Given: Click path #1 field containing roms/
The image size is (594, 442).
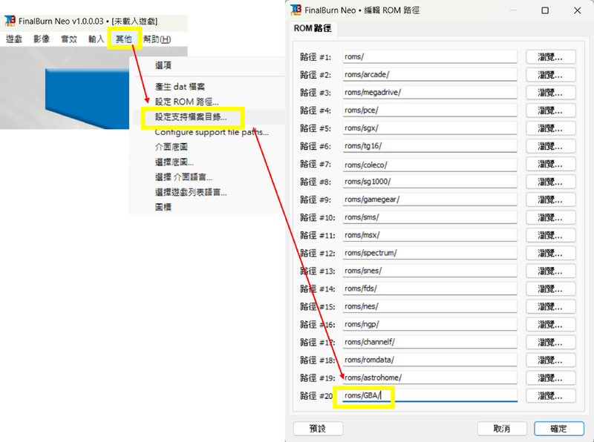Looking at the screenshot, I should point(430,57).
